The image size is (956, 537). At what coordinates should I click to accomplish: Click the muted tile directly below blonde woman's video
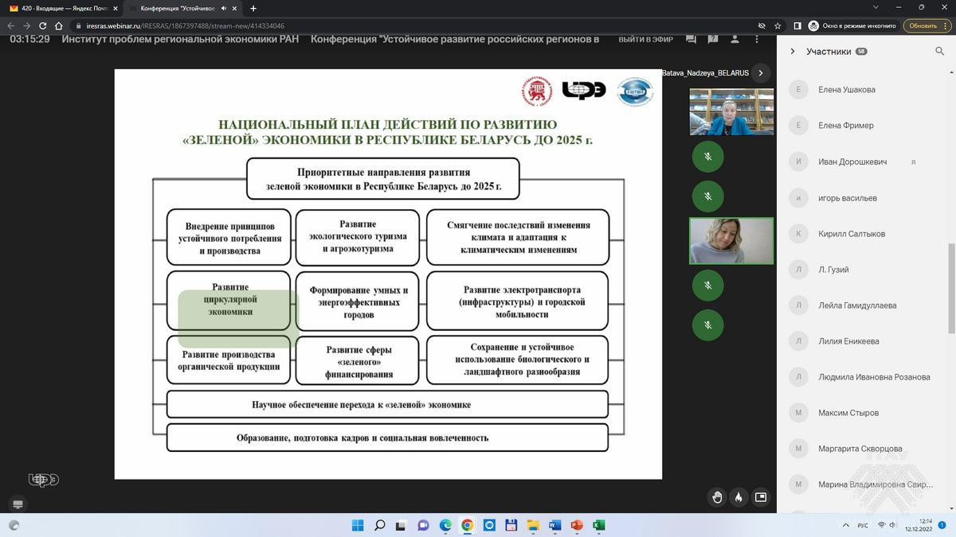click(x=707, y=285)
